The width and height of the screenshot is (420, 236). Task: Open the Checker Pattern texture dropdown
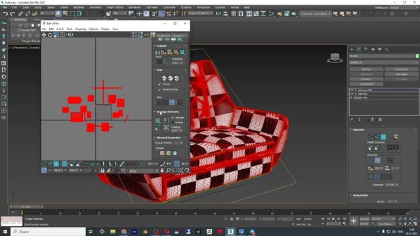coord(172,35)
